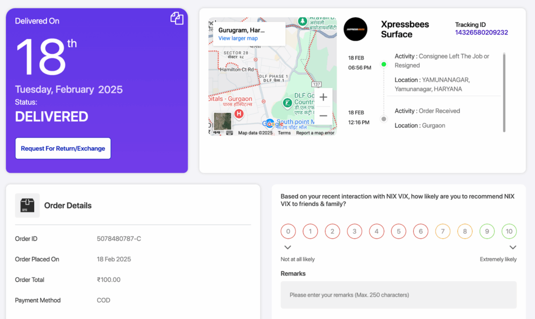Open the 'View larger map' link
This screenshot has width=535, height=319.
tap(238, 38)
